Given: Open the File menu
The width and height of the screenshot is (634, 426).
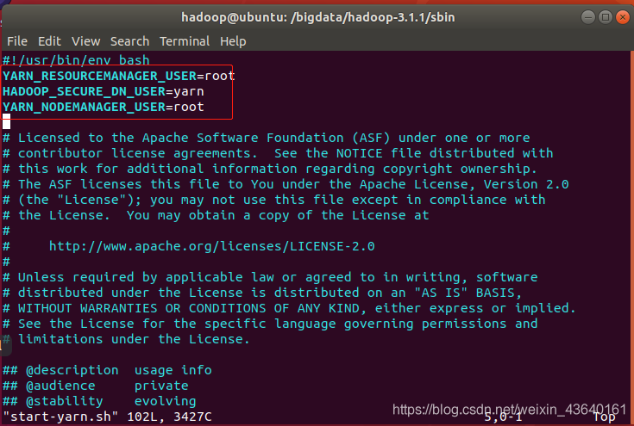Looking at the screenshot, I should 17,41.
